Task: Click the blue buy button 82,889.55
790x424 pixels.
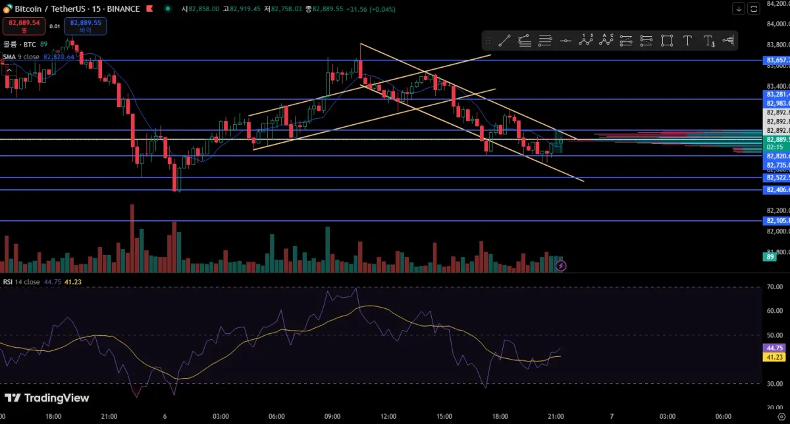Action: point(85,26)
